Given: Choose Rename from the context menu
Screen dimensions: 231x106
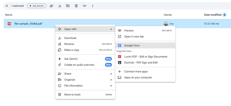Looking at the screenshot, I should click(85, 44).
